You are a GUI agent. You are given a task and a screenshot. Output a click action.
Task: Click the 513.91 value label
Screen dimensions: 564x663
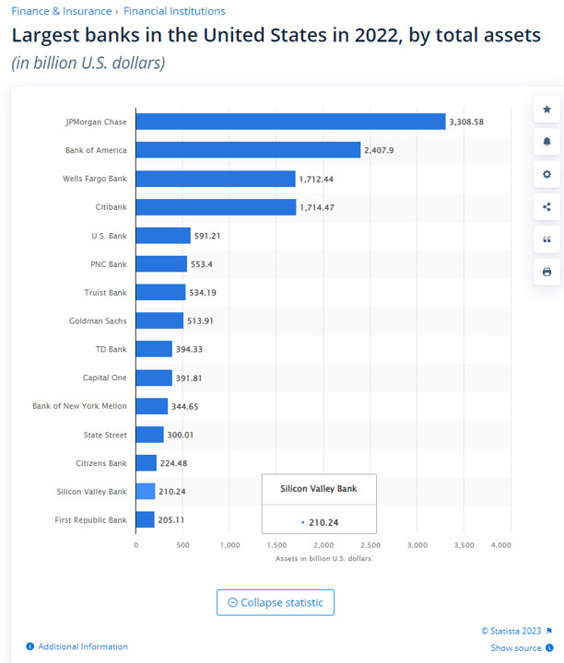(x=200, y=321)
